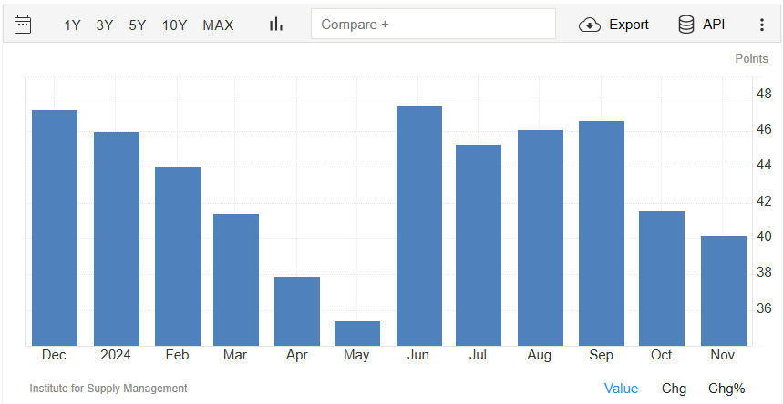783x404 pixels.
Task: Click the Nov bar in chart
Action: [x=724, y=291]
